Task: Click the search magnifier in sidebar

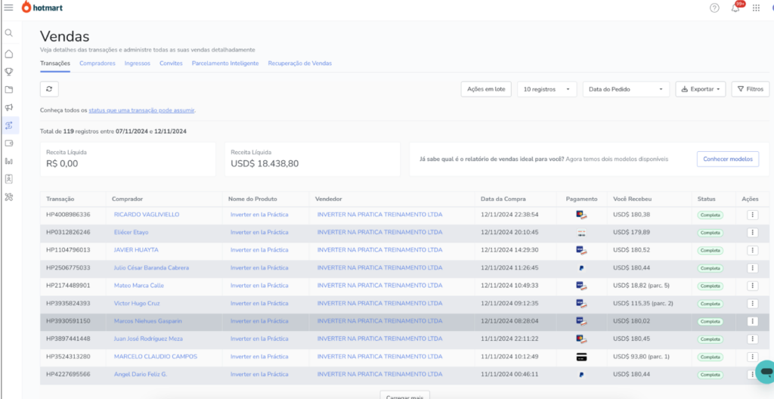Action: pyautogui.click(x=9, y=33)
